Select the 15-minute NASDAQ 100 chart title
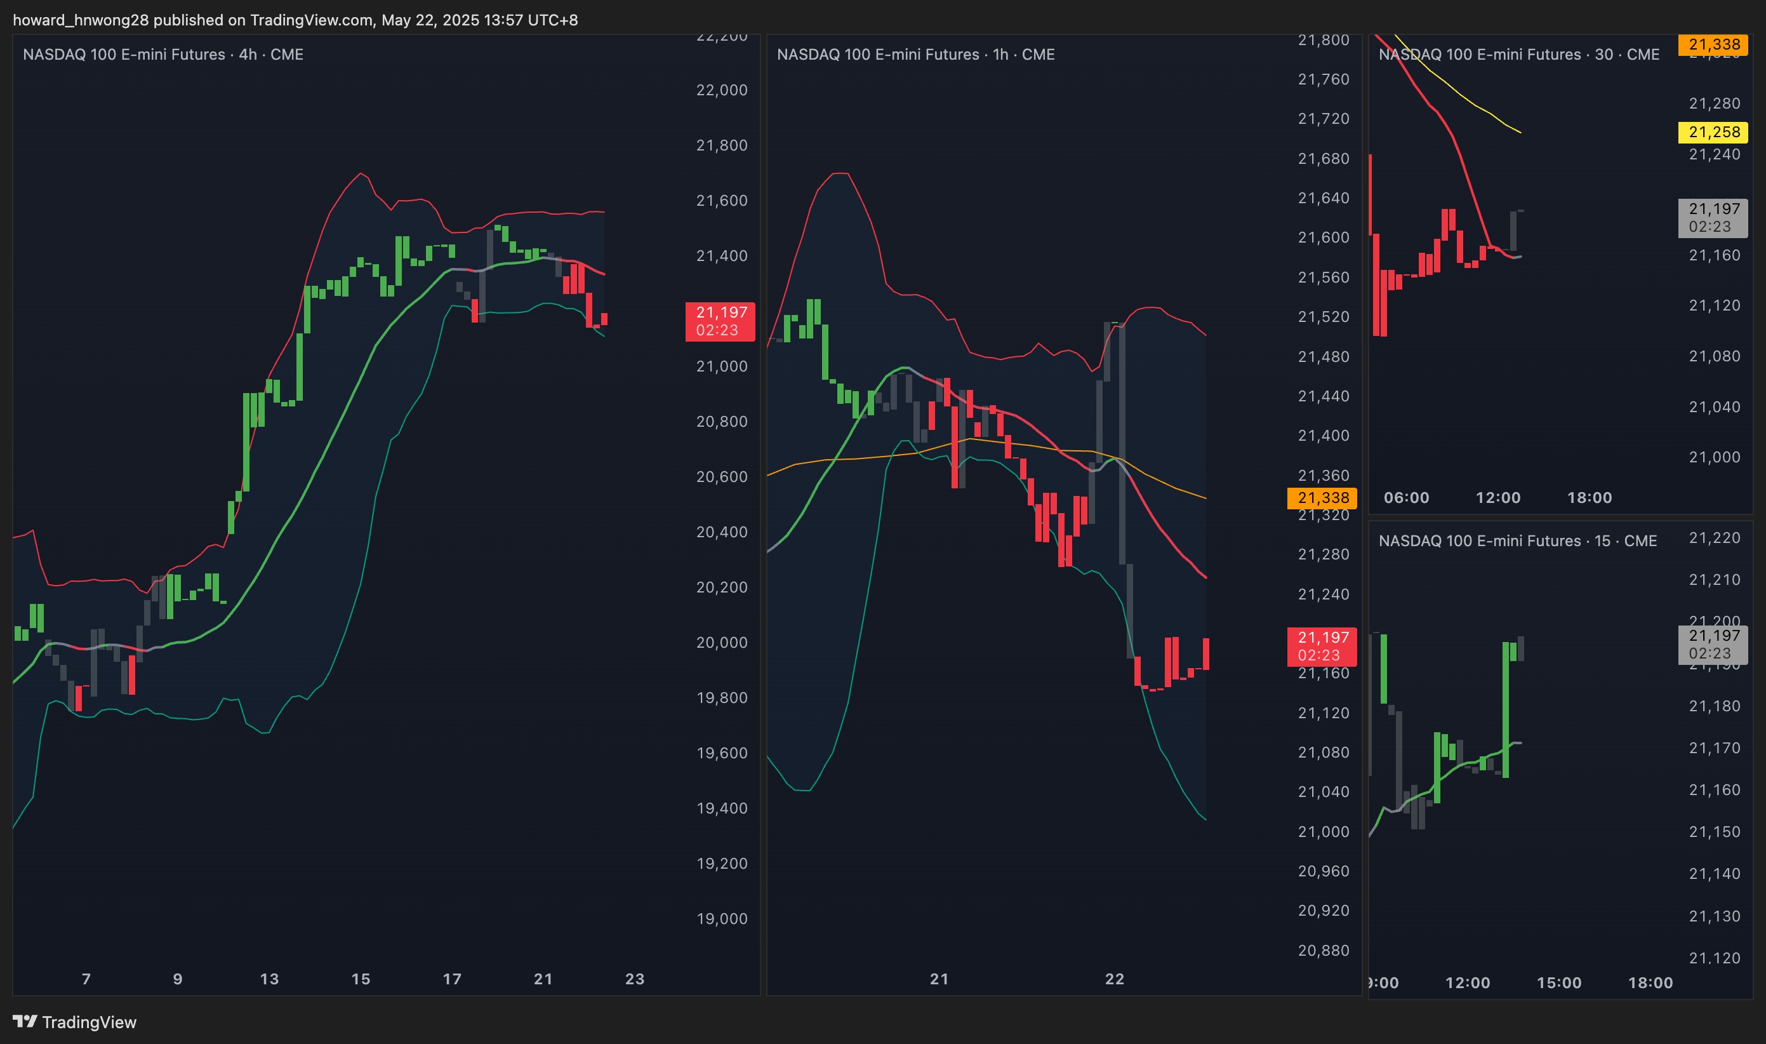 coord(1517,540)
